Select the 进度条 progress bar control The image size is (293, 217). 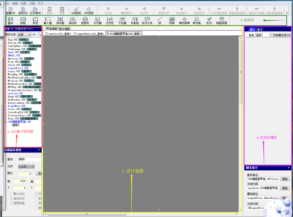(85, 20)
